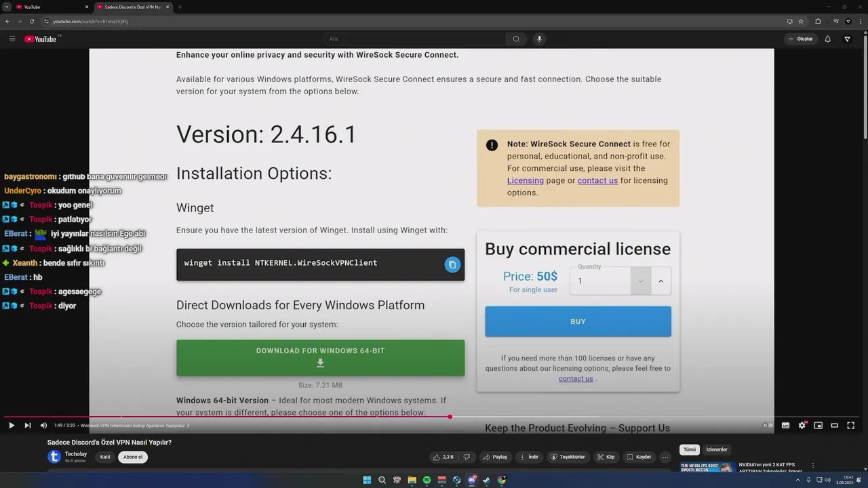Bookmark this page with the star
Image resolution: width=868 pixels, height=488 pixels.
pos(801,21)
